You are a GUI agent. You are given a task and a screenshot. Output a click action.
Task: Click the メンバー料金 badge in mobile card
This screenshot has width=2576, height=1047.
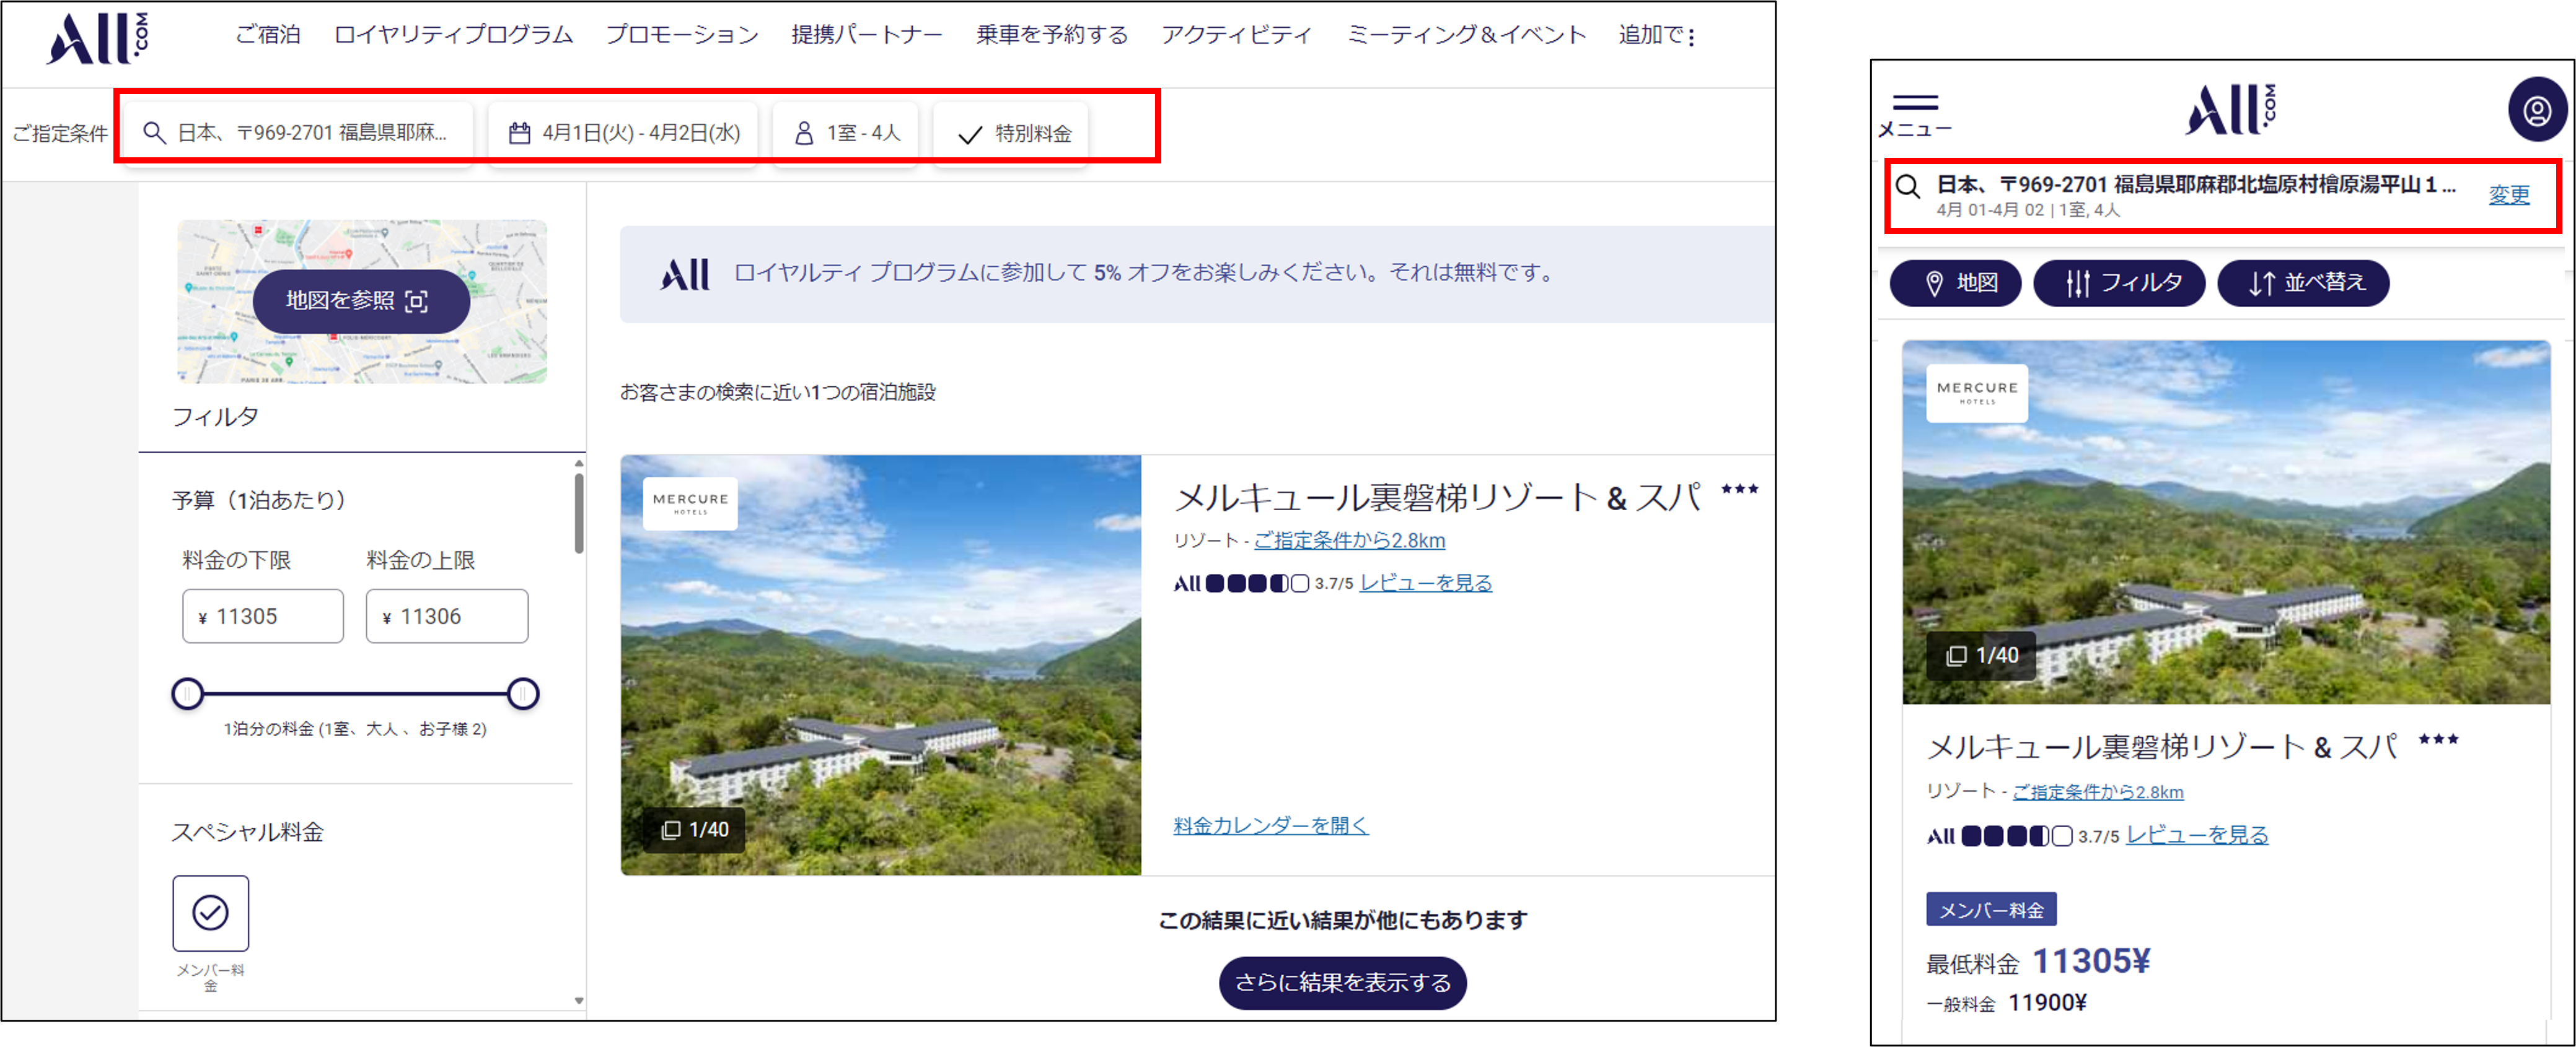[x=1991, y=909]
